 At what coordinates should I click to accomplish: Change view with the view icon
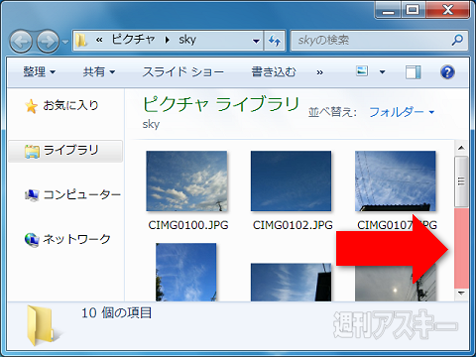[x=362, y=71]
